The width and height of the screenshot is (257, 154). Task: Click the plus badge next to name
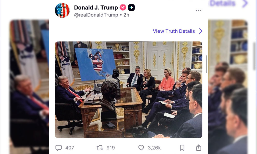pos(131,8)
